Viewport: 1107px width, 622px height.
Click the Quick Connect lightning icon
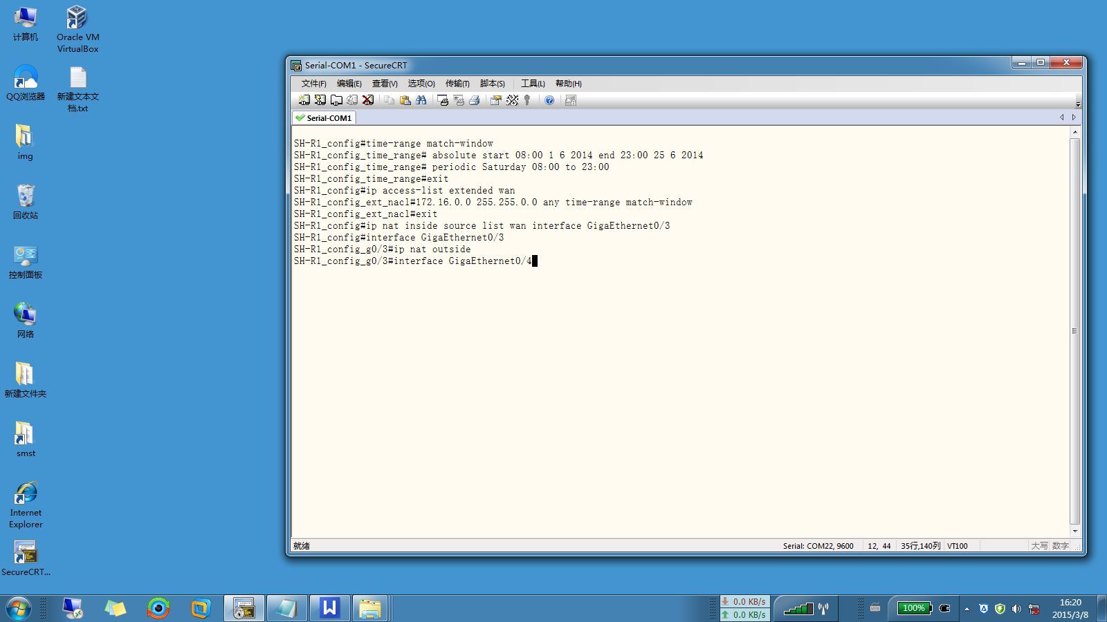[x=320, y=100]
